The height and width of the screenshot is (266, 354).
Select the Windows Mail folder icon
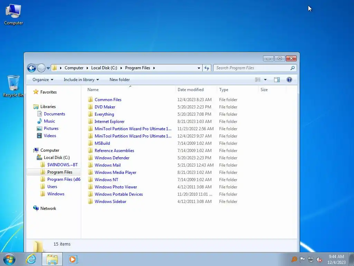coord(90,165)
